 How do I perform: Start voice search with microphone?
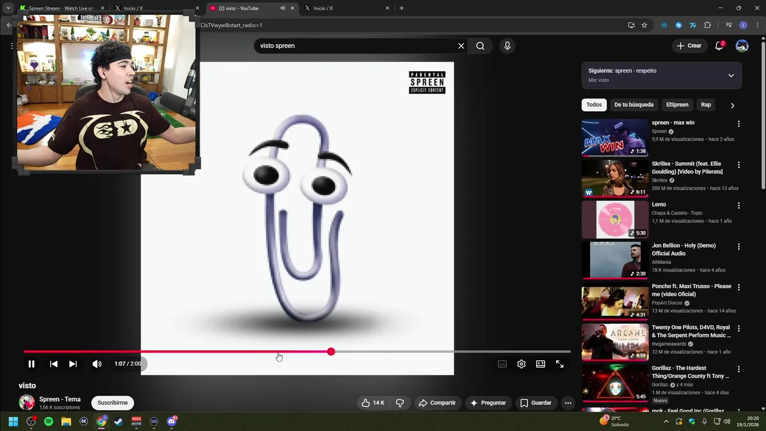tap(507, 46)
